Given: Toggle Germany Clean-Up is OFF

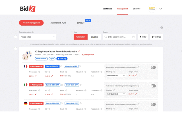Looking at the screenshot, I should (x=72, y=103).
